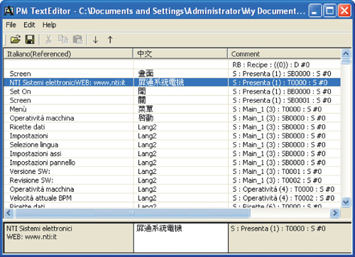
Task: Click comment 'S : Operatività (4) : T0002 : S #0'
Action: [x=283, y=198]
